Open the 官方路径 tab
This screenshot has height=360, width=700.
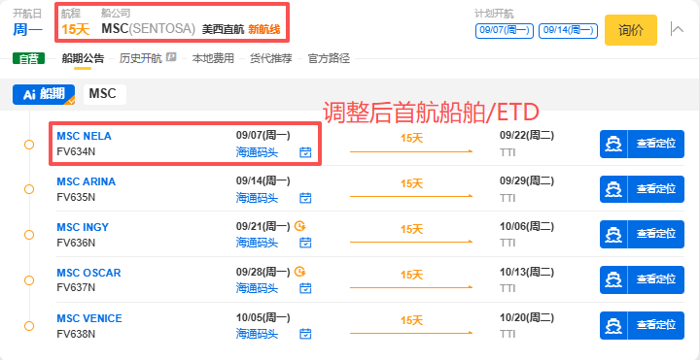[x=329, y=58]
